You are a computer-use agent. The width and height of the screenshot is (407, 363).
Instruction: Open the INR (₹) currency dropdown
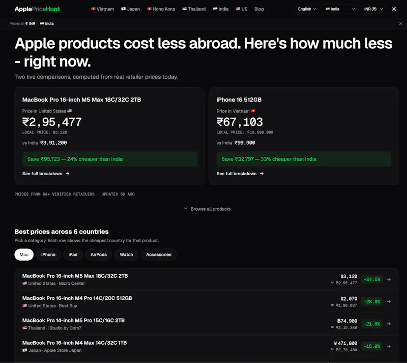(373, 9)
